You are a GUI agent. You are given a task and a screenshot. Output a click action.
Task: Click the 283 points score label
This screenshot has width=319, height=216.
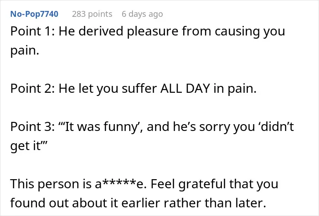coord(92,14)
